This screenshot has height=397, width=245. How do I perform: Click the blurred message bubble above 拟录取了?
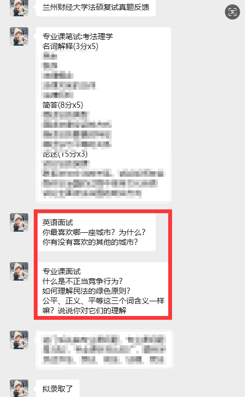pos(103,349)
